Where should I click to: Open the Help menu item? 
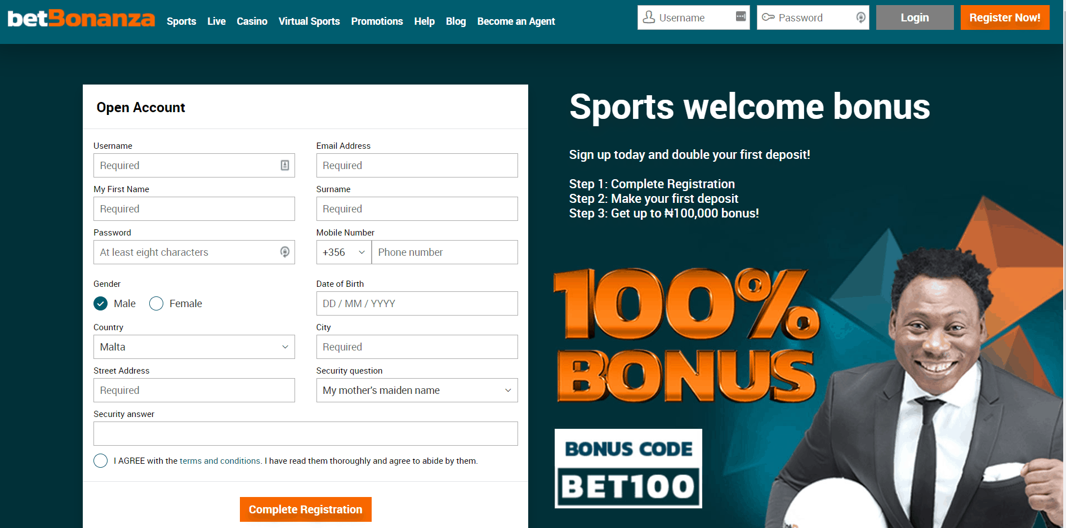[x=424, y=21]
